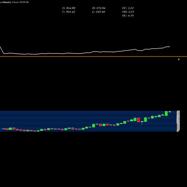Click the close price value C: 368.42
The image size is (187, 187).
68,12
